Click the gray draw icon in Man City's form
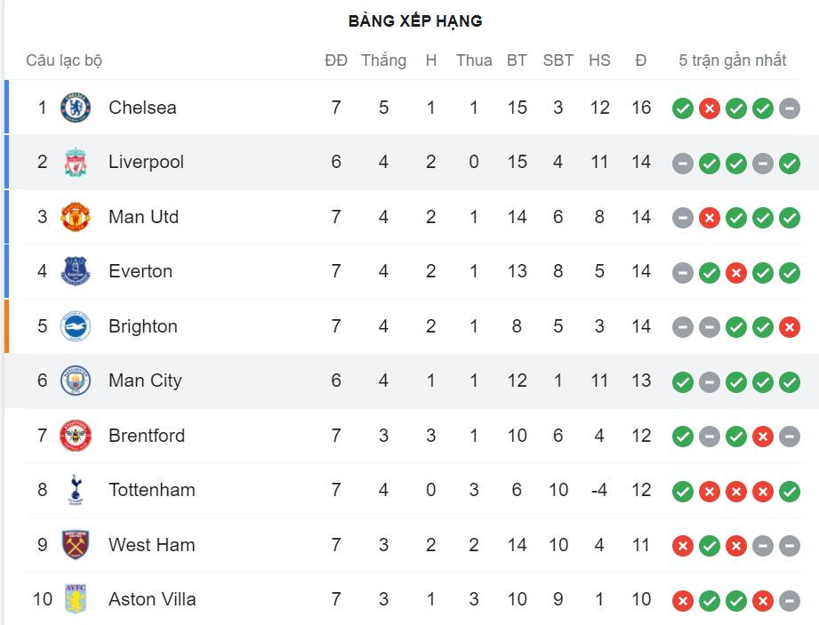The width and height of the screenshot is (819, 625). 709,381
